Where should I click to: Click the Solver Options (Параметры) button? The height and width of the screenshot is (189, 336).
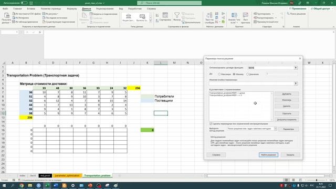tap(288, 129)
